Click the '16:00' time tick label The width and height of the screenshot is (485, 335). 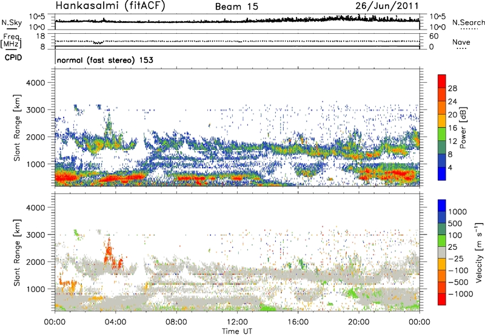click(298, 322)
